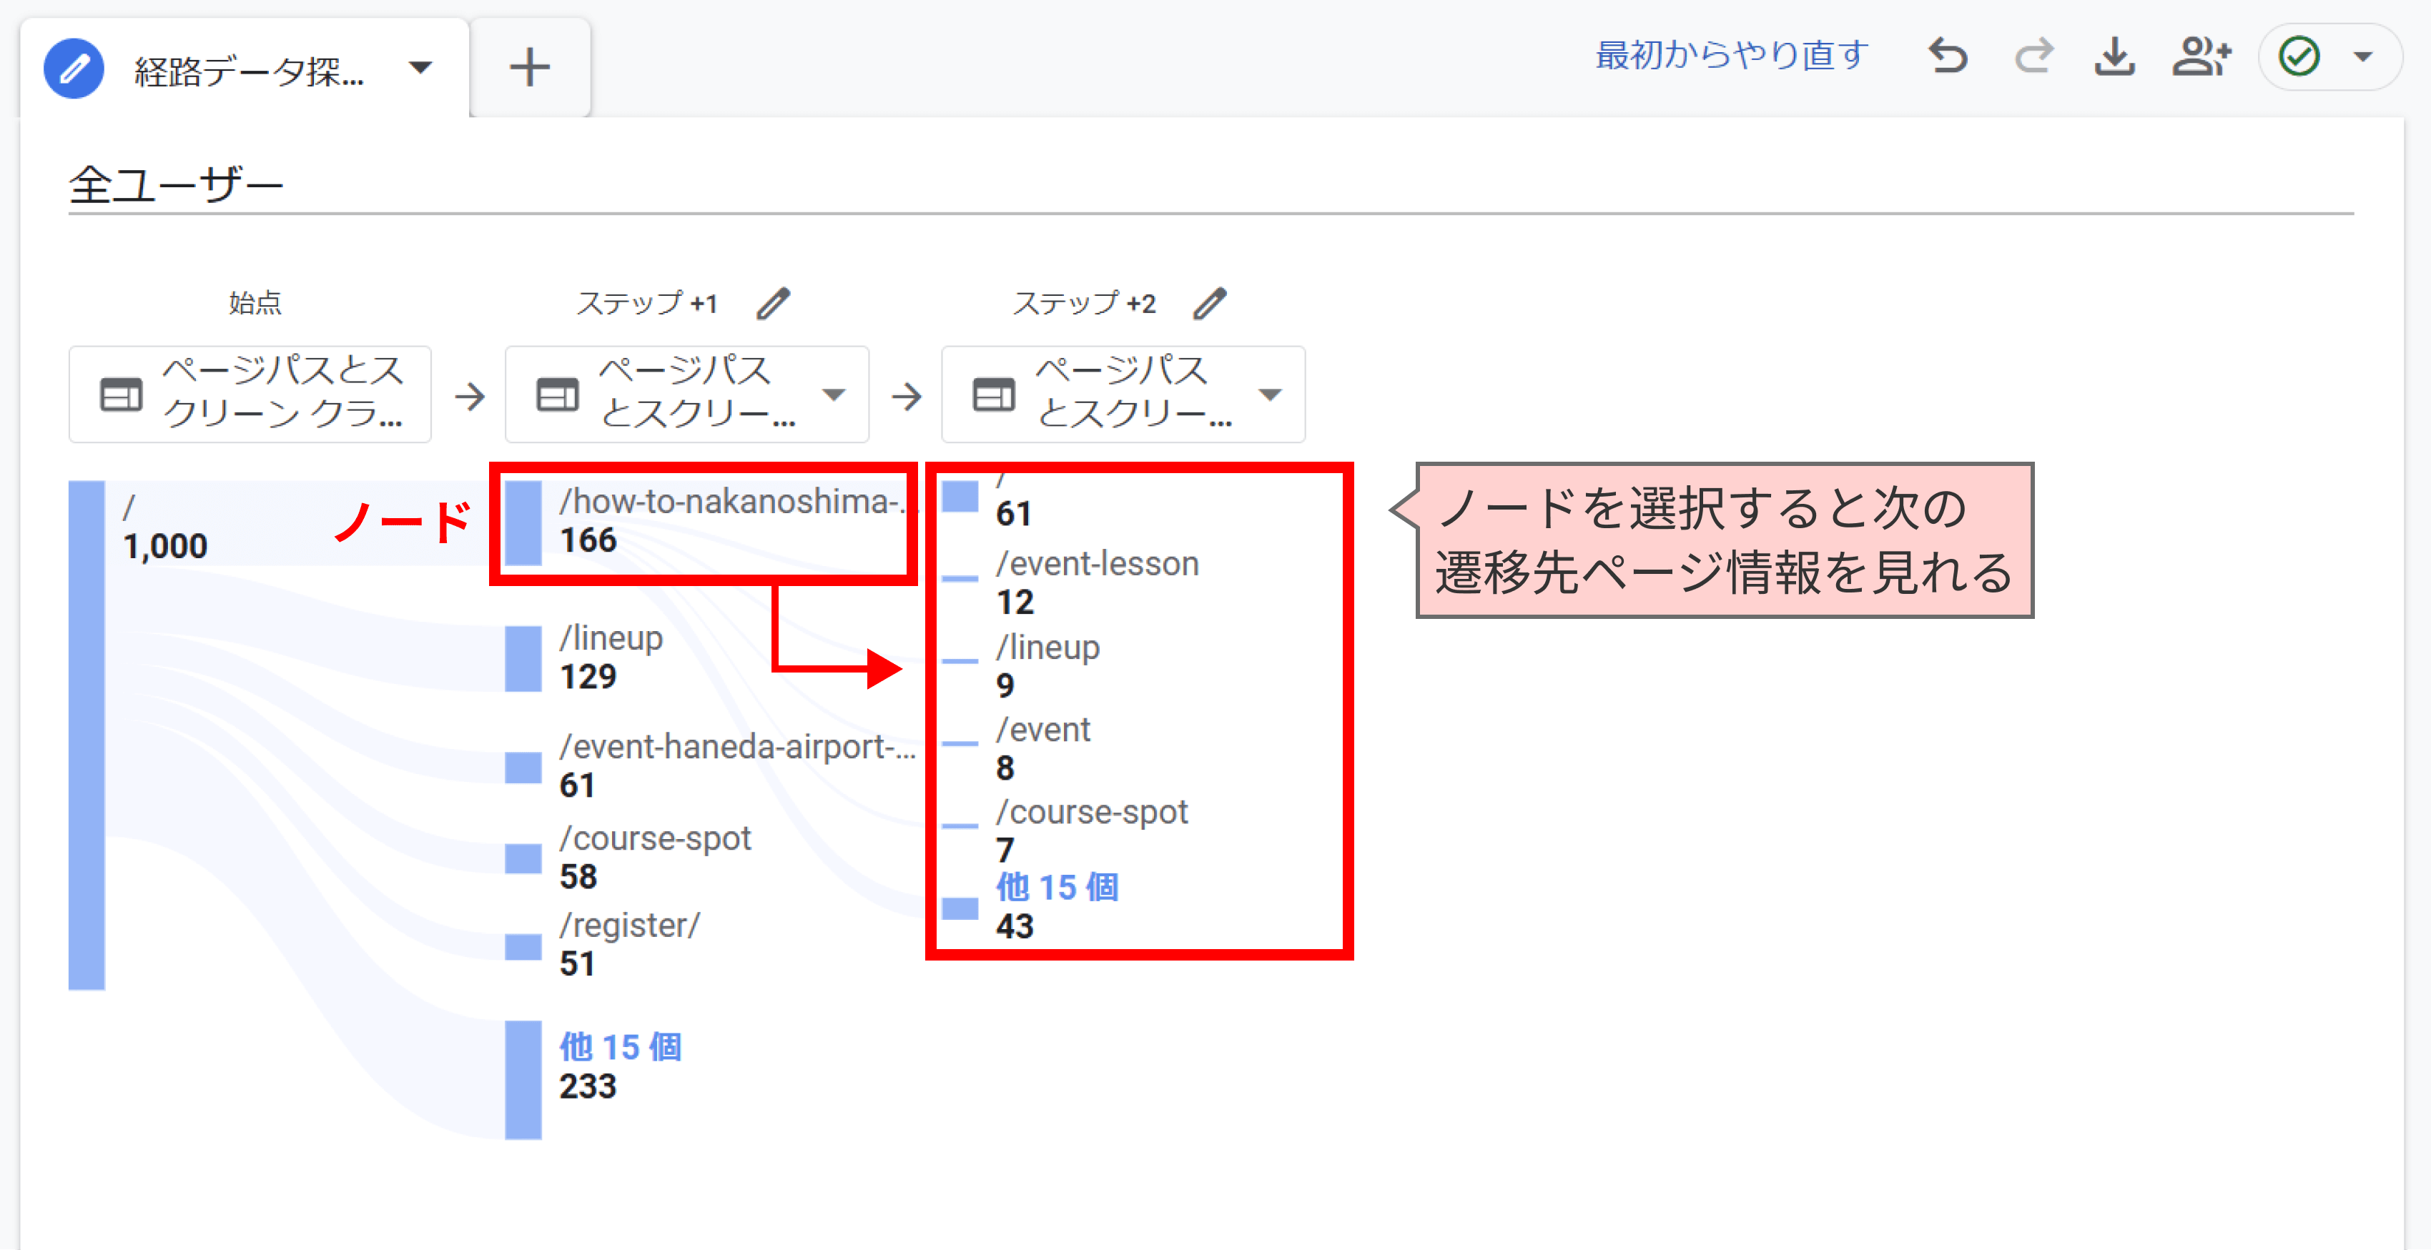
Task: Click the starting point ページパスとスクリーン クラ... box
Action: tap(250, 393)
